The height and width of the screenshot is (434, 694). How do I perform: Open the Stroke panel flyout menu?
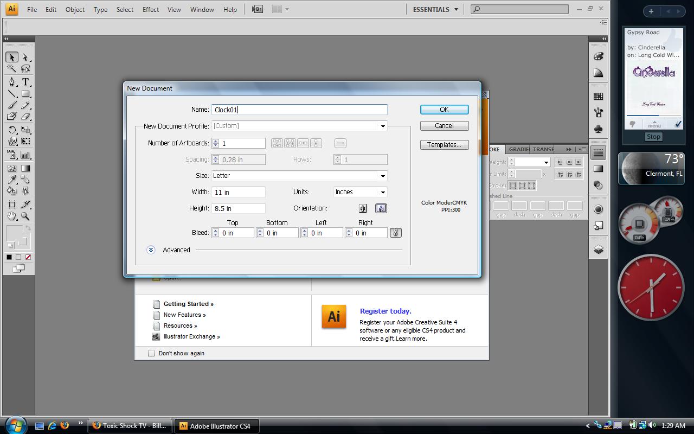(x=582, y=149)
